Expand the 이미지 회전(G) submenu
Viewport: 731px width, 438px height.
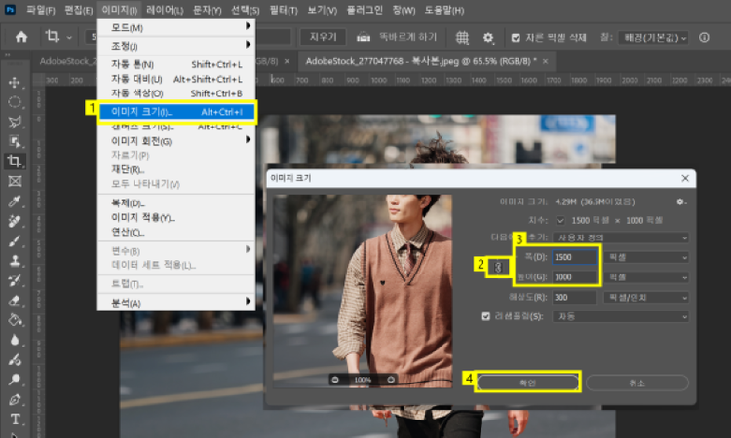pos(176,141)
